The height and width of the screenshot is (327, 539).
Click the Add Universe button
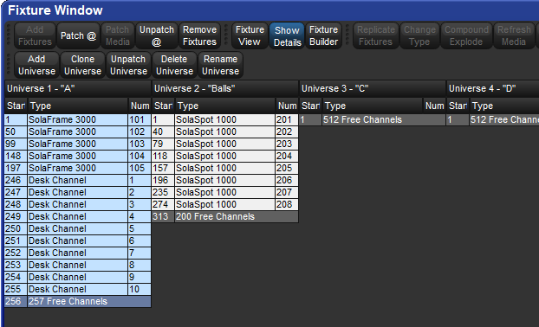[36, 65]
